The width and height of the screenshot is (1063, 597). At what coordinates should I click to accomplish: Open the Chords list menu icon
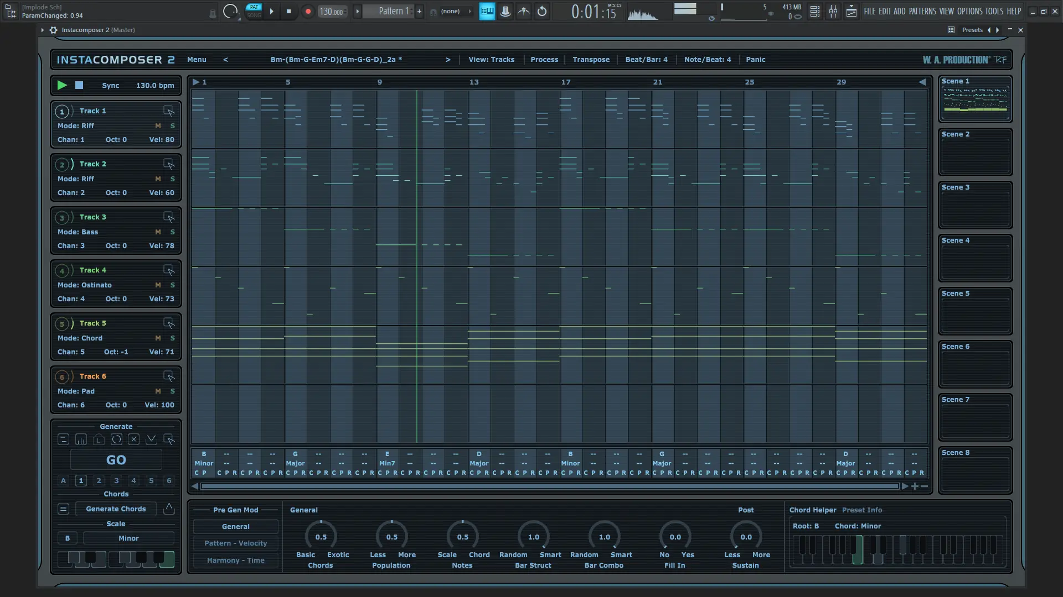[63, 509]
